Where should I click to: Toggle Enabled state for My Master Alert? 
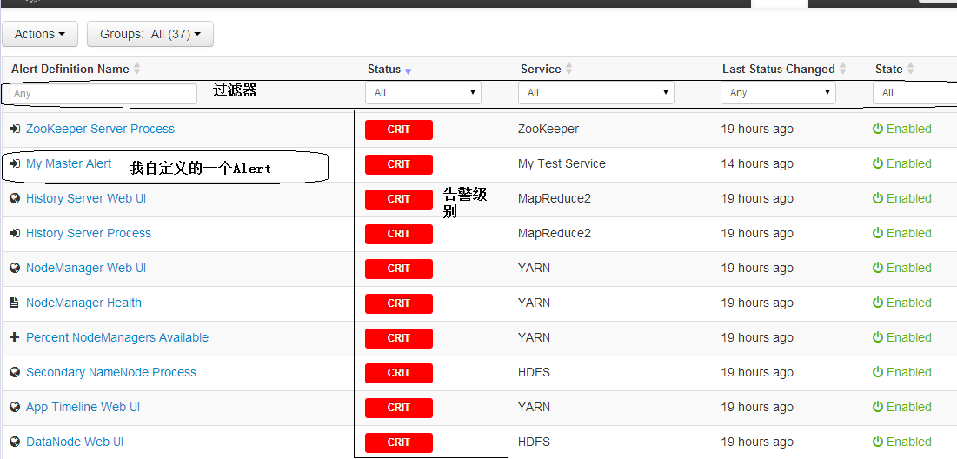pyautogui.click(x=901, y=163)
